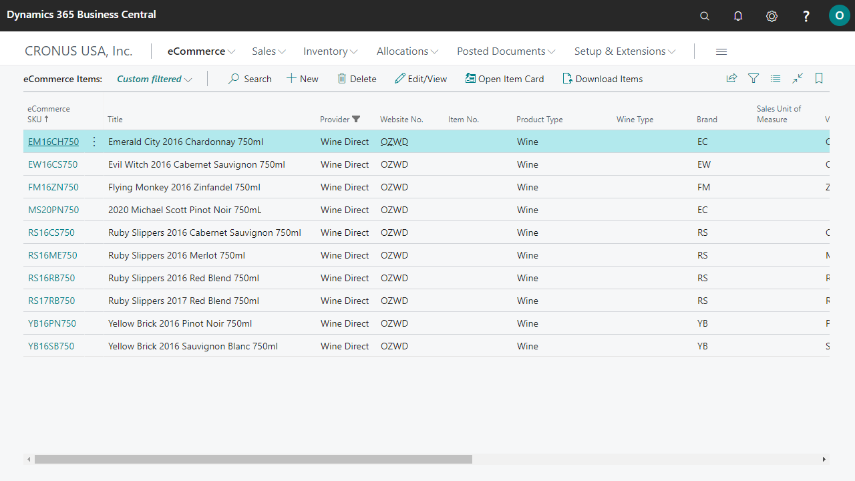Open the Dynamics 365 Business Central home
Viewport: 855px width, 481px height.
click(81, 15)
